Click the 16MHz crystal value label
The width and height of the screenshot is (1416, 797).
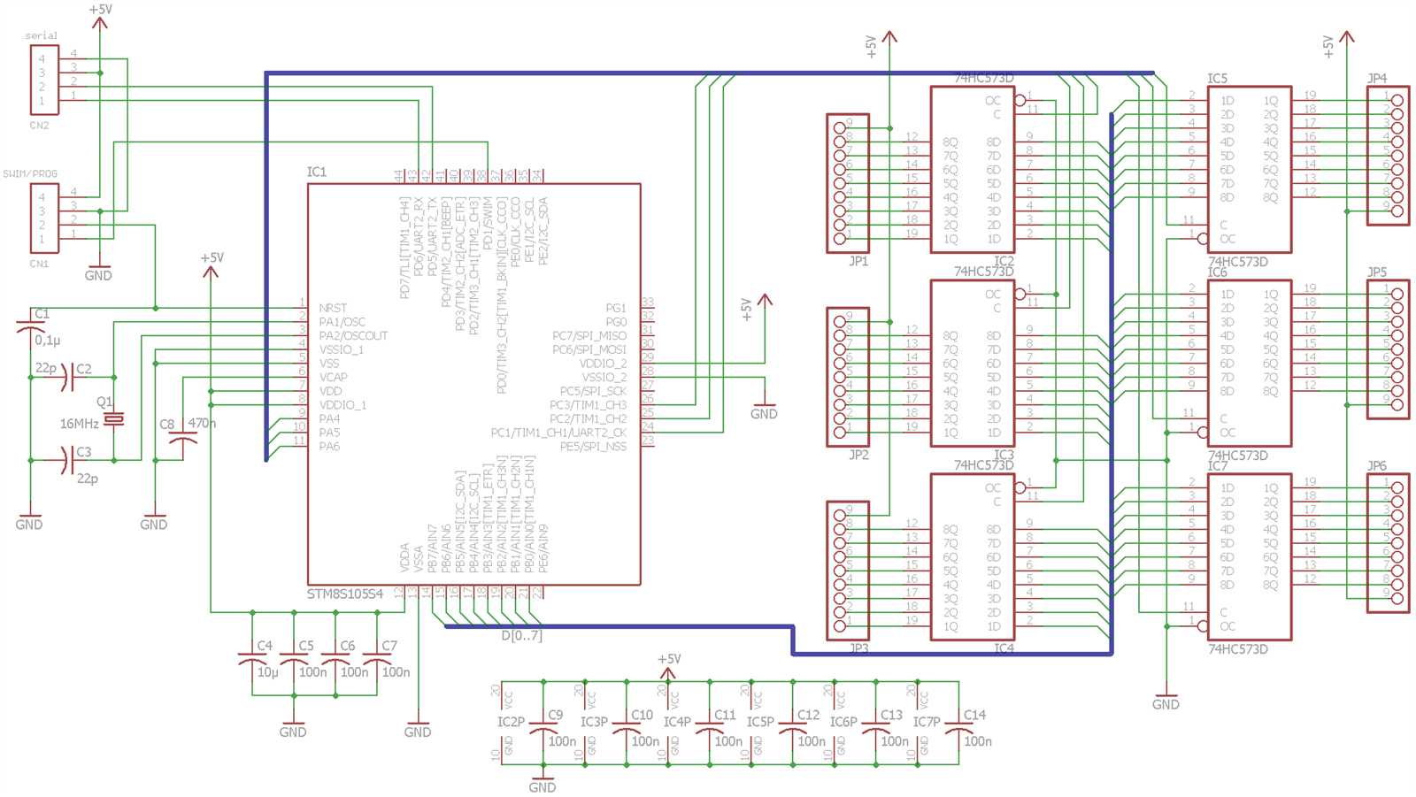click(79, 424)
